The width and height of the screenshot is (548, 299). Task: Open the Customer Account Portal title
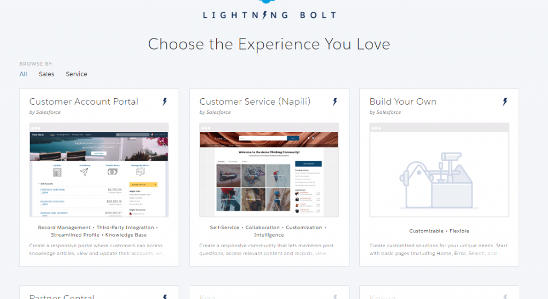tap(83, 101)
